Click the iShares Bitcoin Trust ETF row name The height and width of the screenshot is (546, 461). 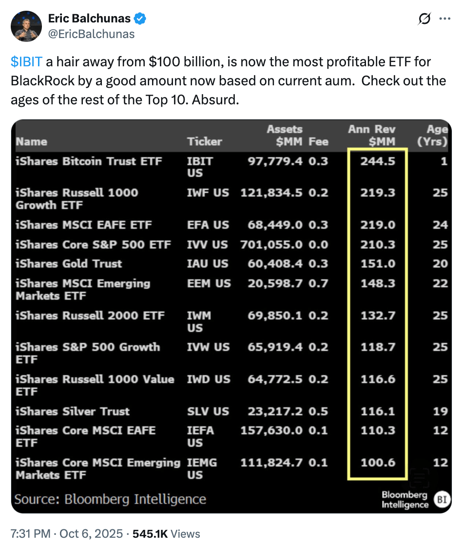point(89,161)
